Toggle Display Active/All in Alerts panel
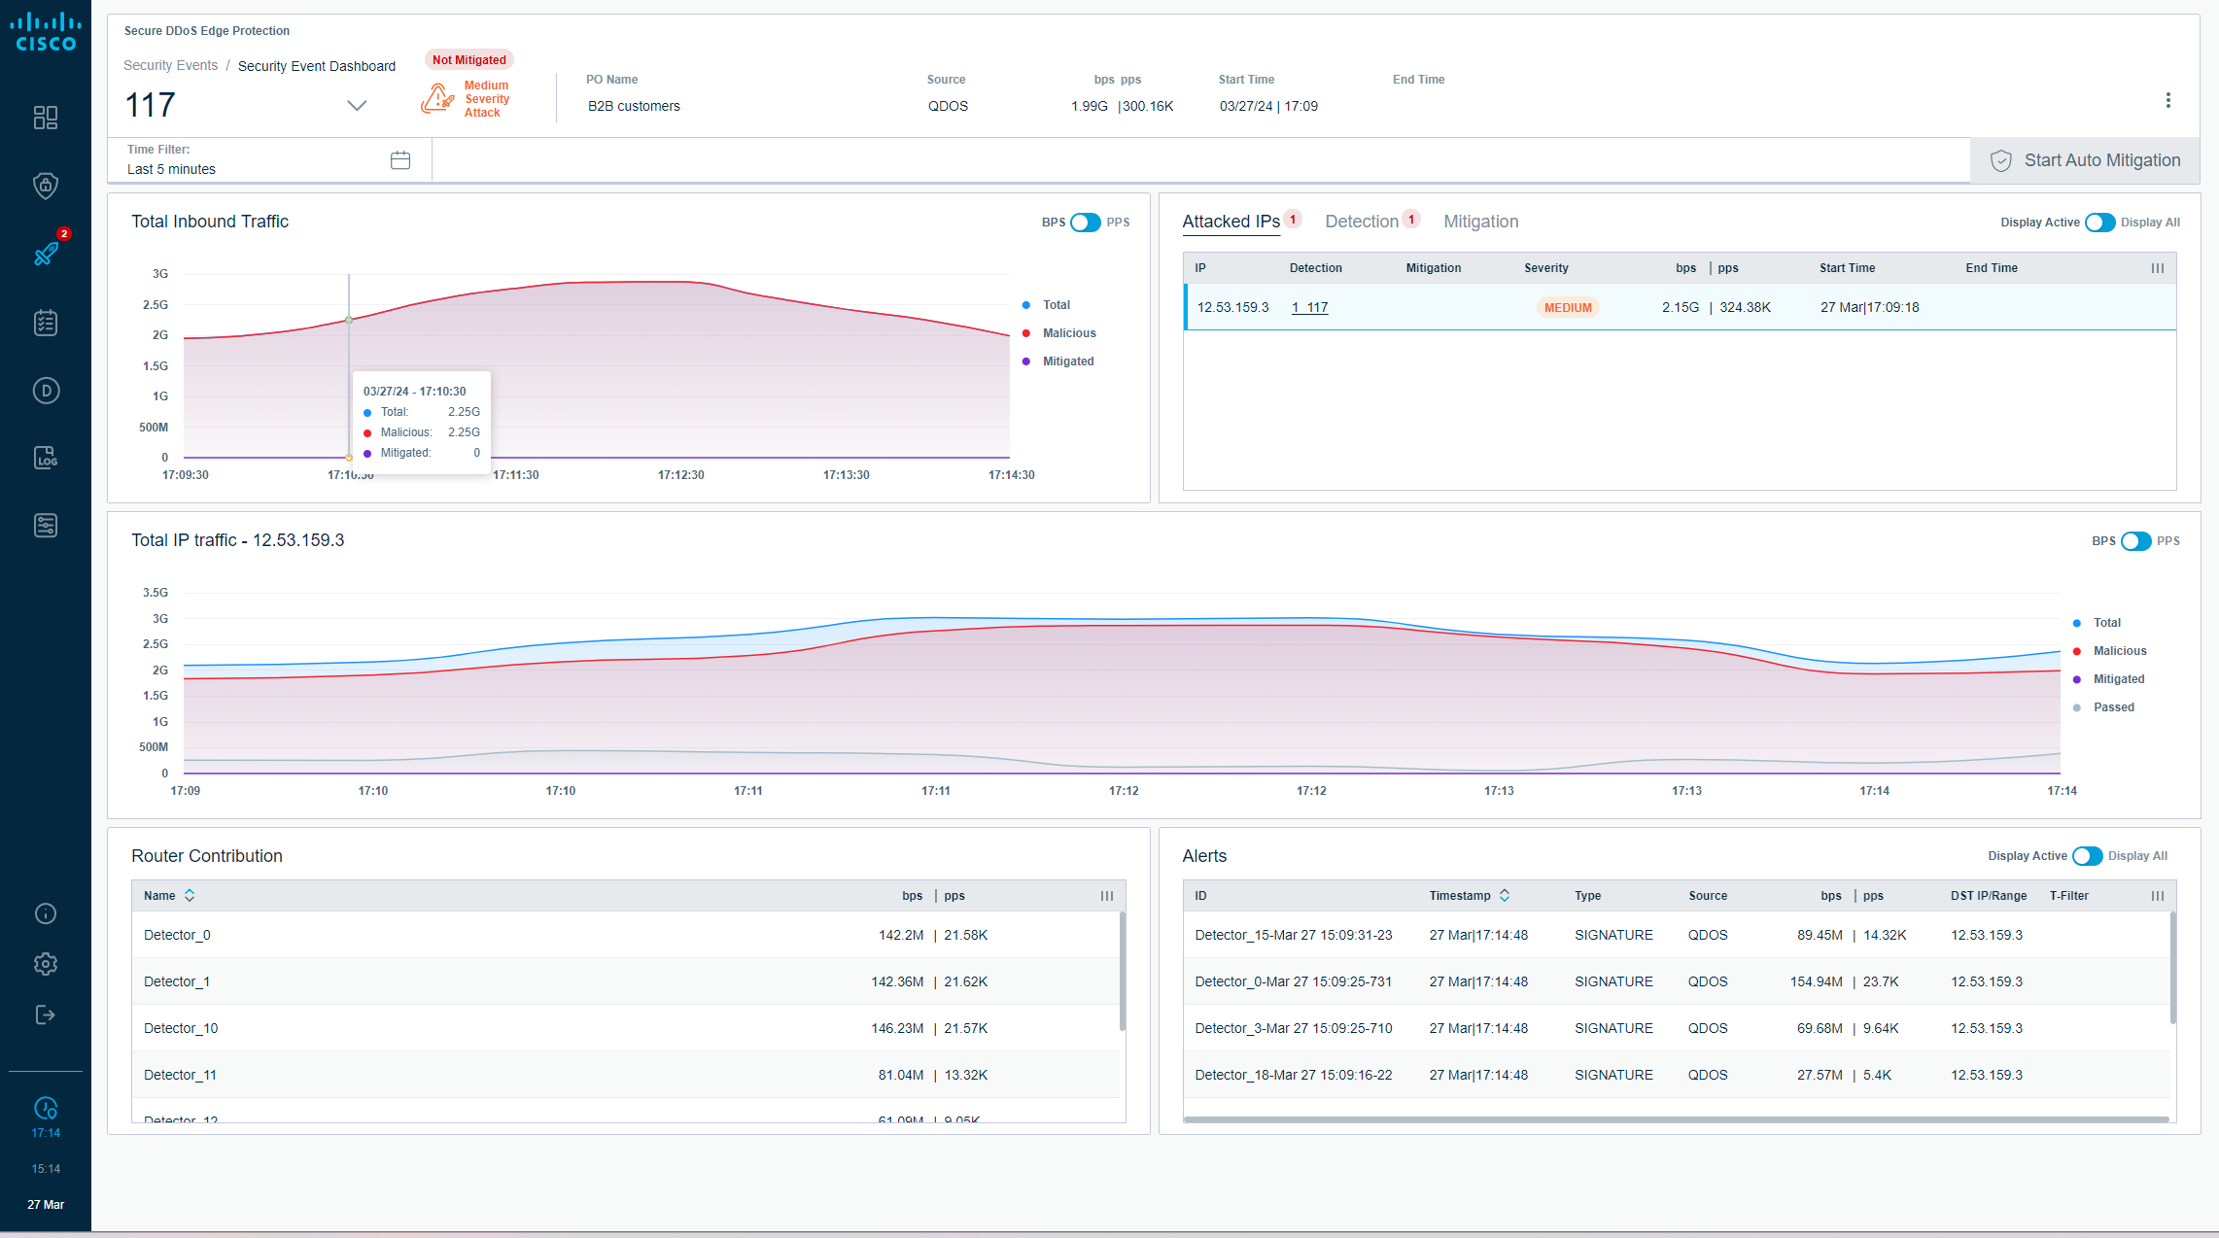The width and height of the screenshot is (2219, 1238). [x=2087, y=856]
